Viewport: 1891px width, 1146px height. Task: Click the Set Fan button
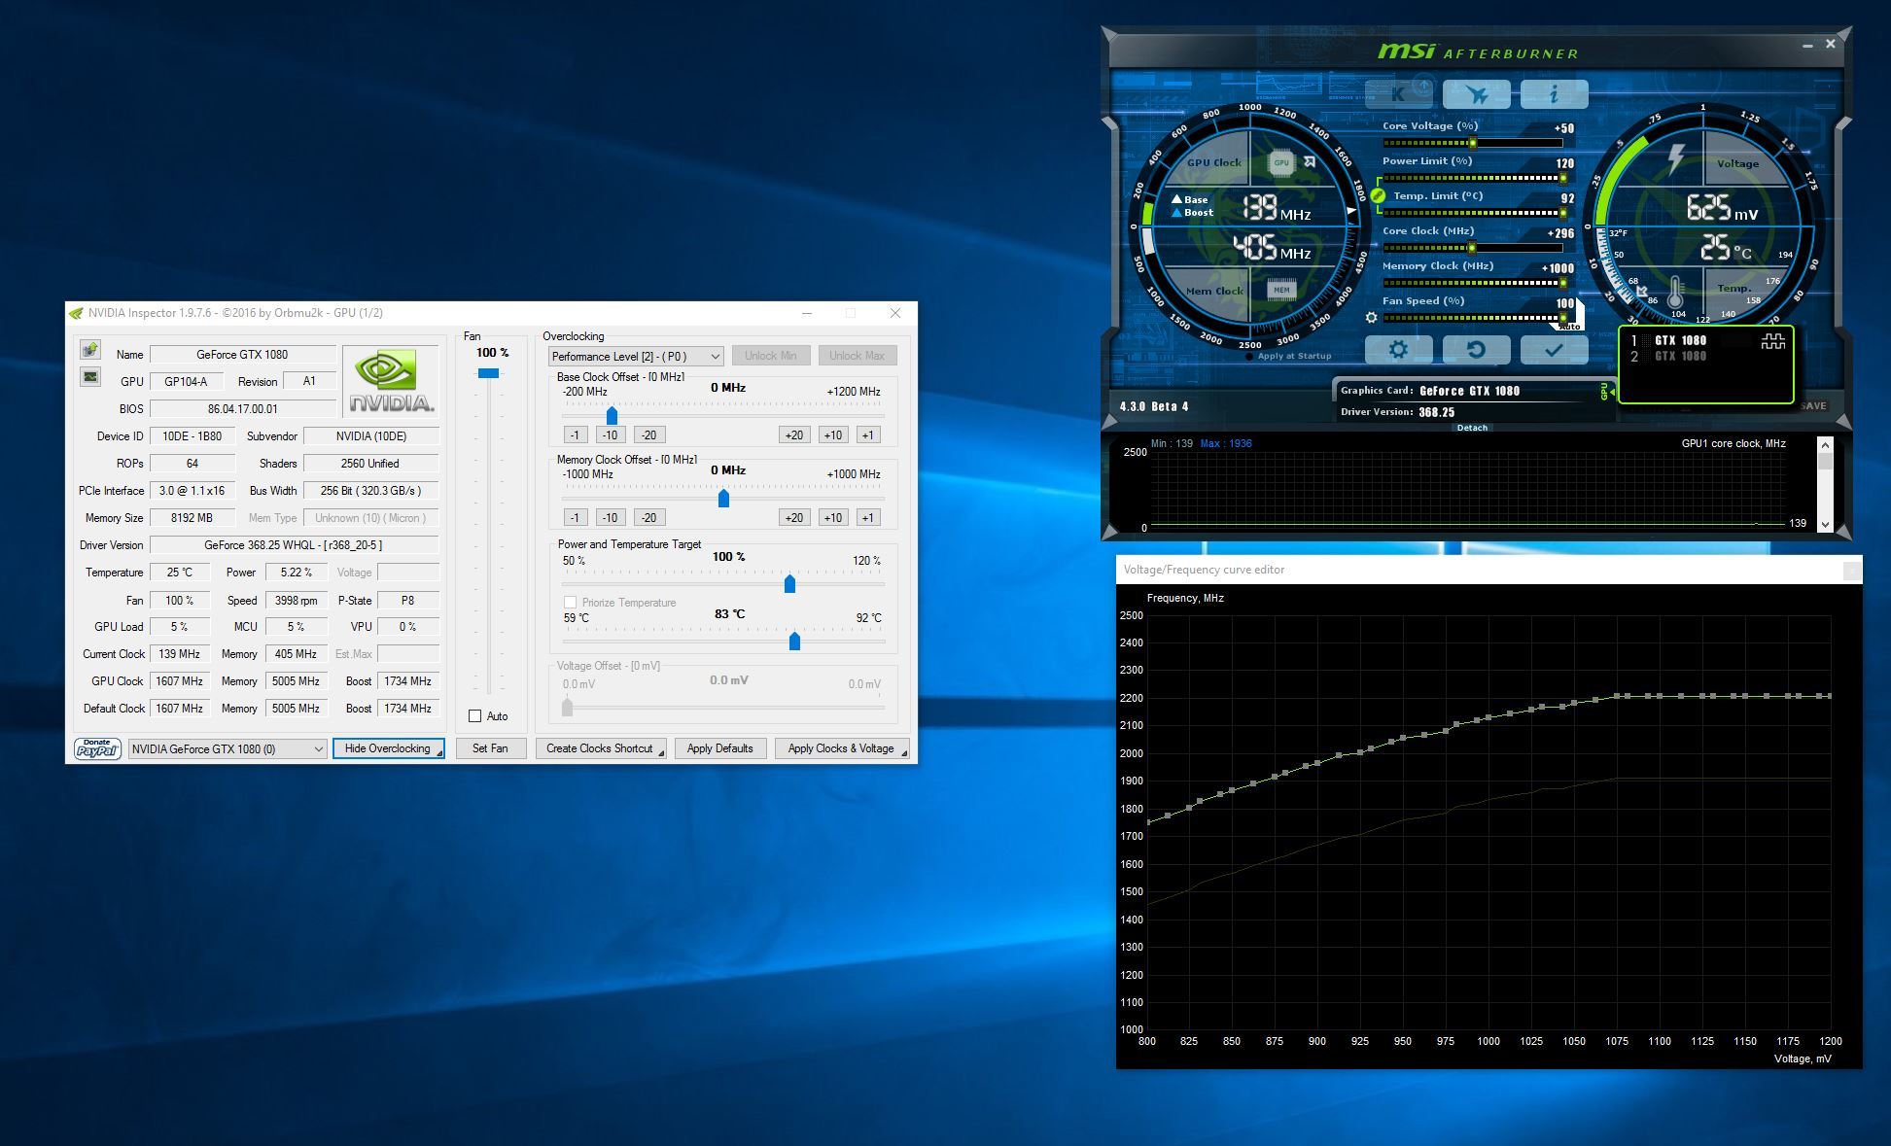(490, 748)
